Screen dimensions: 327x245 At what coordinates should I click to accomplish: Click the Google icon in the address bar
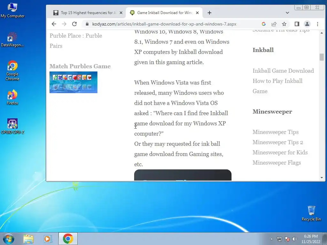(x=263, y=24)
